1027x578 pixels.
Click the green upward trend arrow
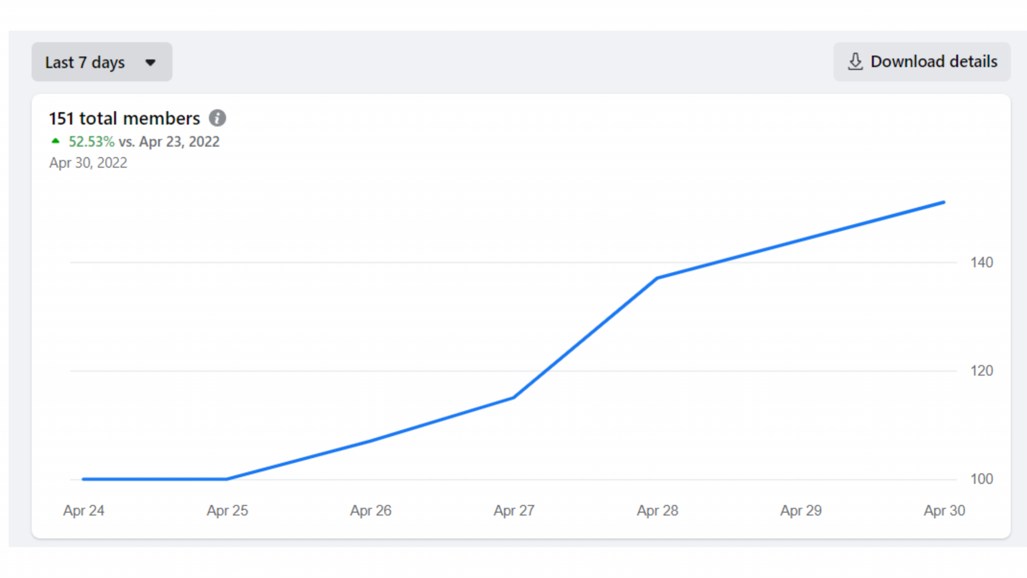[55, 141]
